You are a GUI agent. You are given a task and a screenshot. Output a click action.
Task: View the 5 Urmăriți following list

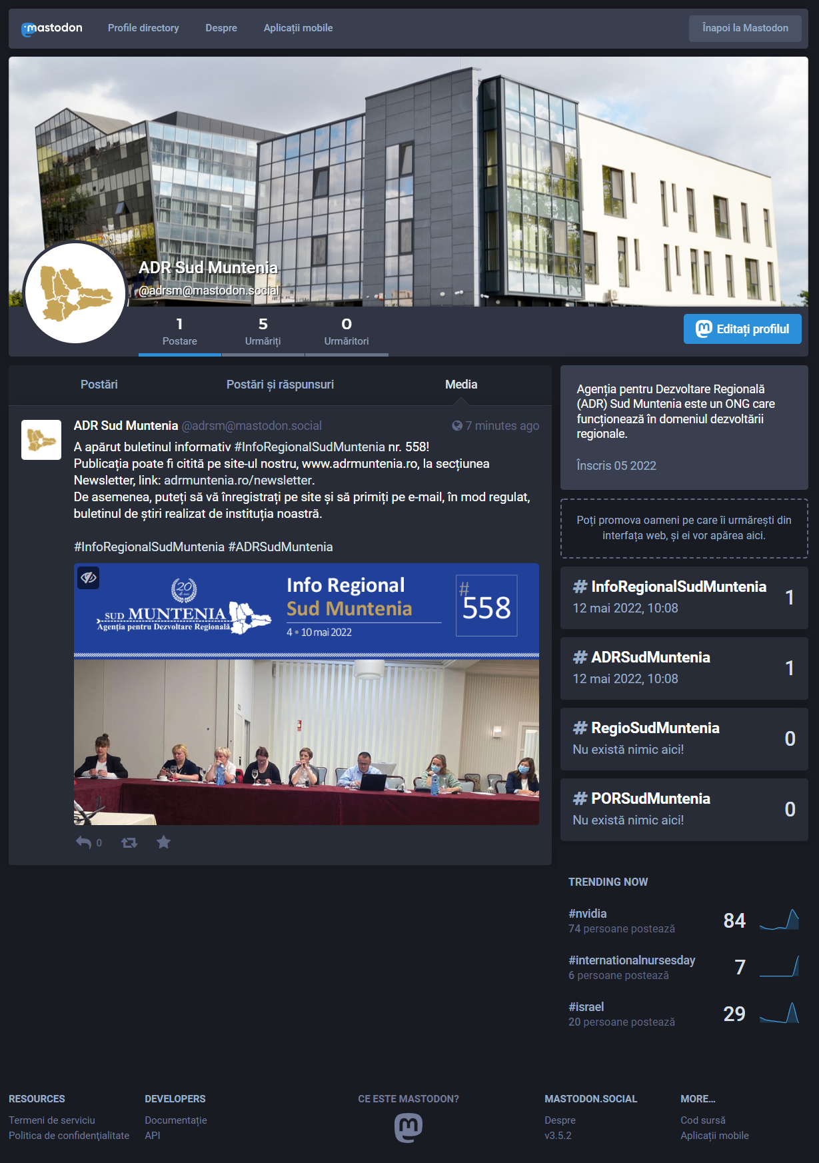pos(263,331)
